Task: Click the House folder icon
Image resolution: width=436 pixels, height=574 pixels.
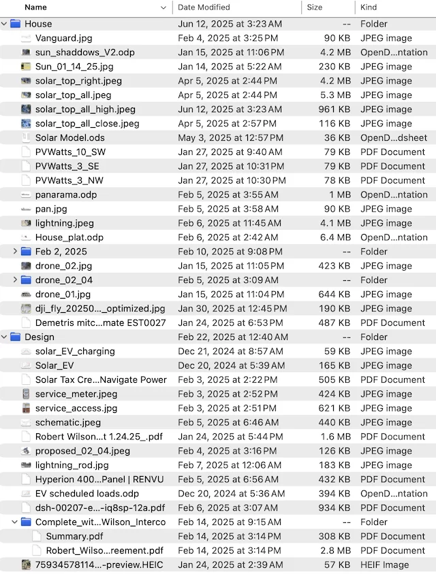Action: pos(16,24)
